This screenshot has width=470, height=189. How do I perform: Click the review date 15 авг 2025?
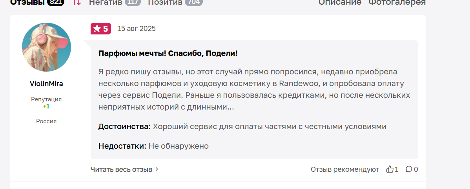[x=137, y=29]
